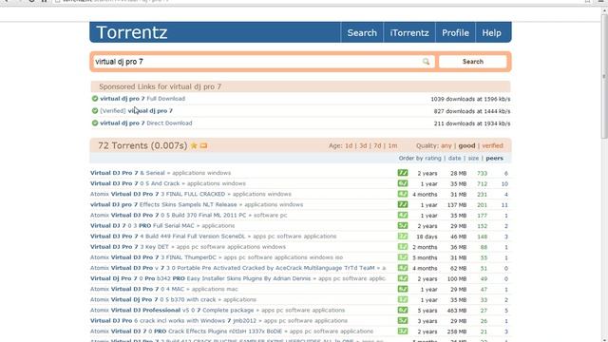608x342 pixels.
Task: Set quality filter to verified
Action: (x=492, y=145)
